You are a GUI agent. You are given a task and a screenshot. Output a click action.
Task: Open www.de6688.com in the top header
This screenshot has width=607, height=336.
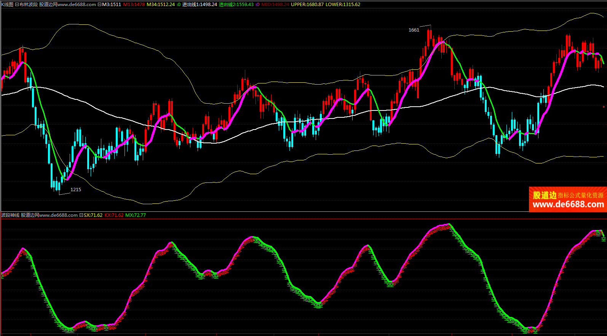[x=77, y=5]
